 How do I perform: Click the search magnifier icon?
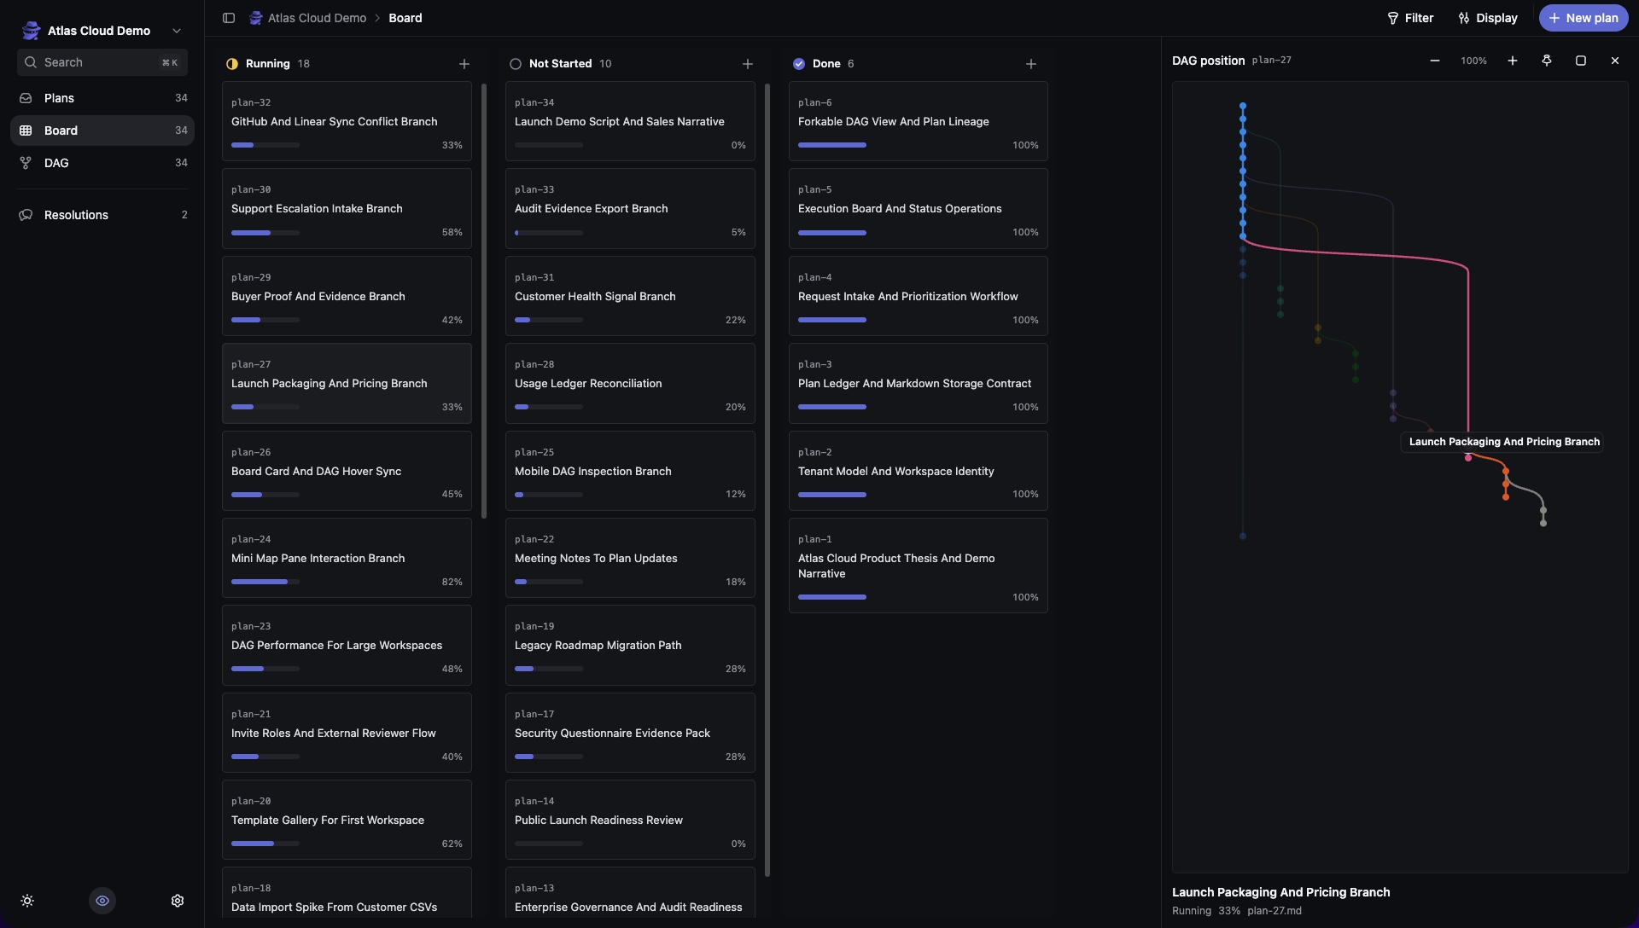coord(31,62)
